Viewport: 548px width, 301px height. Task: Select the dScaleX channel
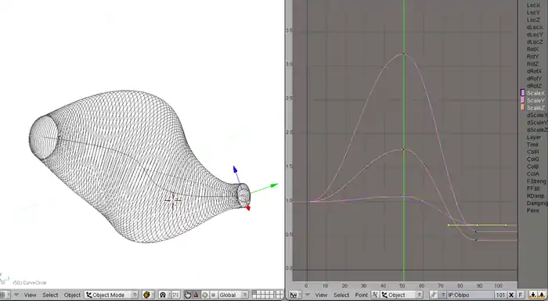click(x=537, y=115)
